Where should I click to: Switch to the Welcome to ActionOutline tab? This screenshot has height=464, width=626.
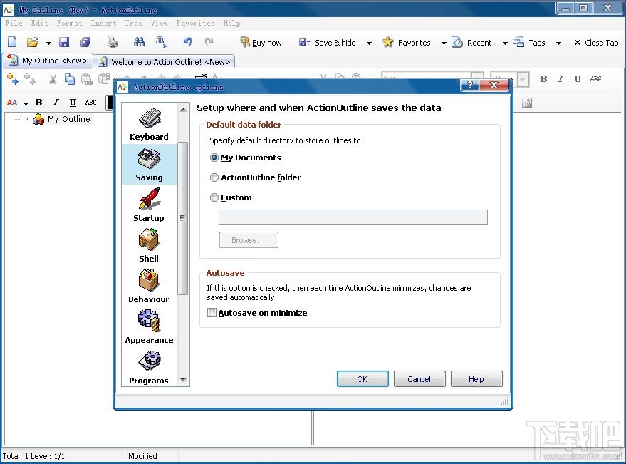tap(165, 61)
